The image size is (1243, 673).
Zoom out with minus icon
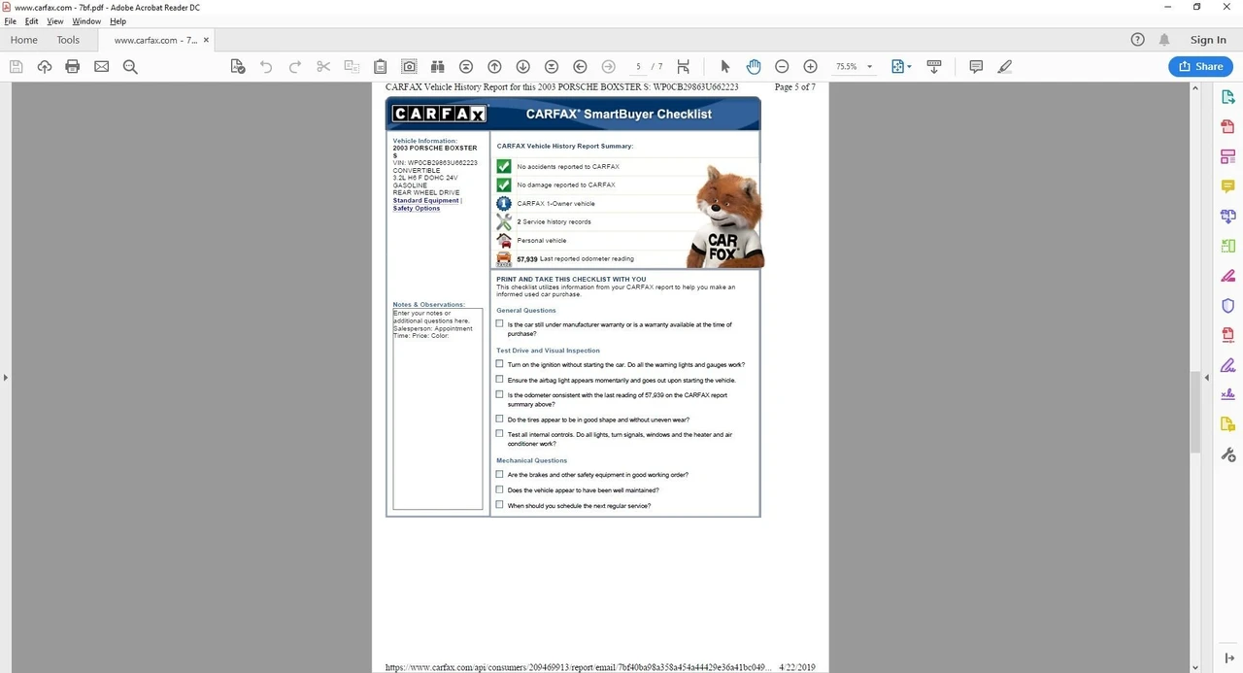click(782, 66)
